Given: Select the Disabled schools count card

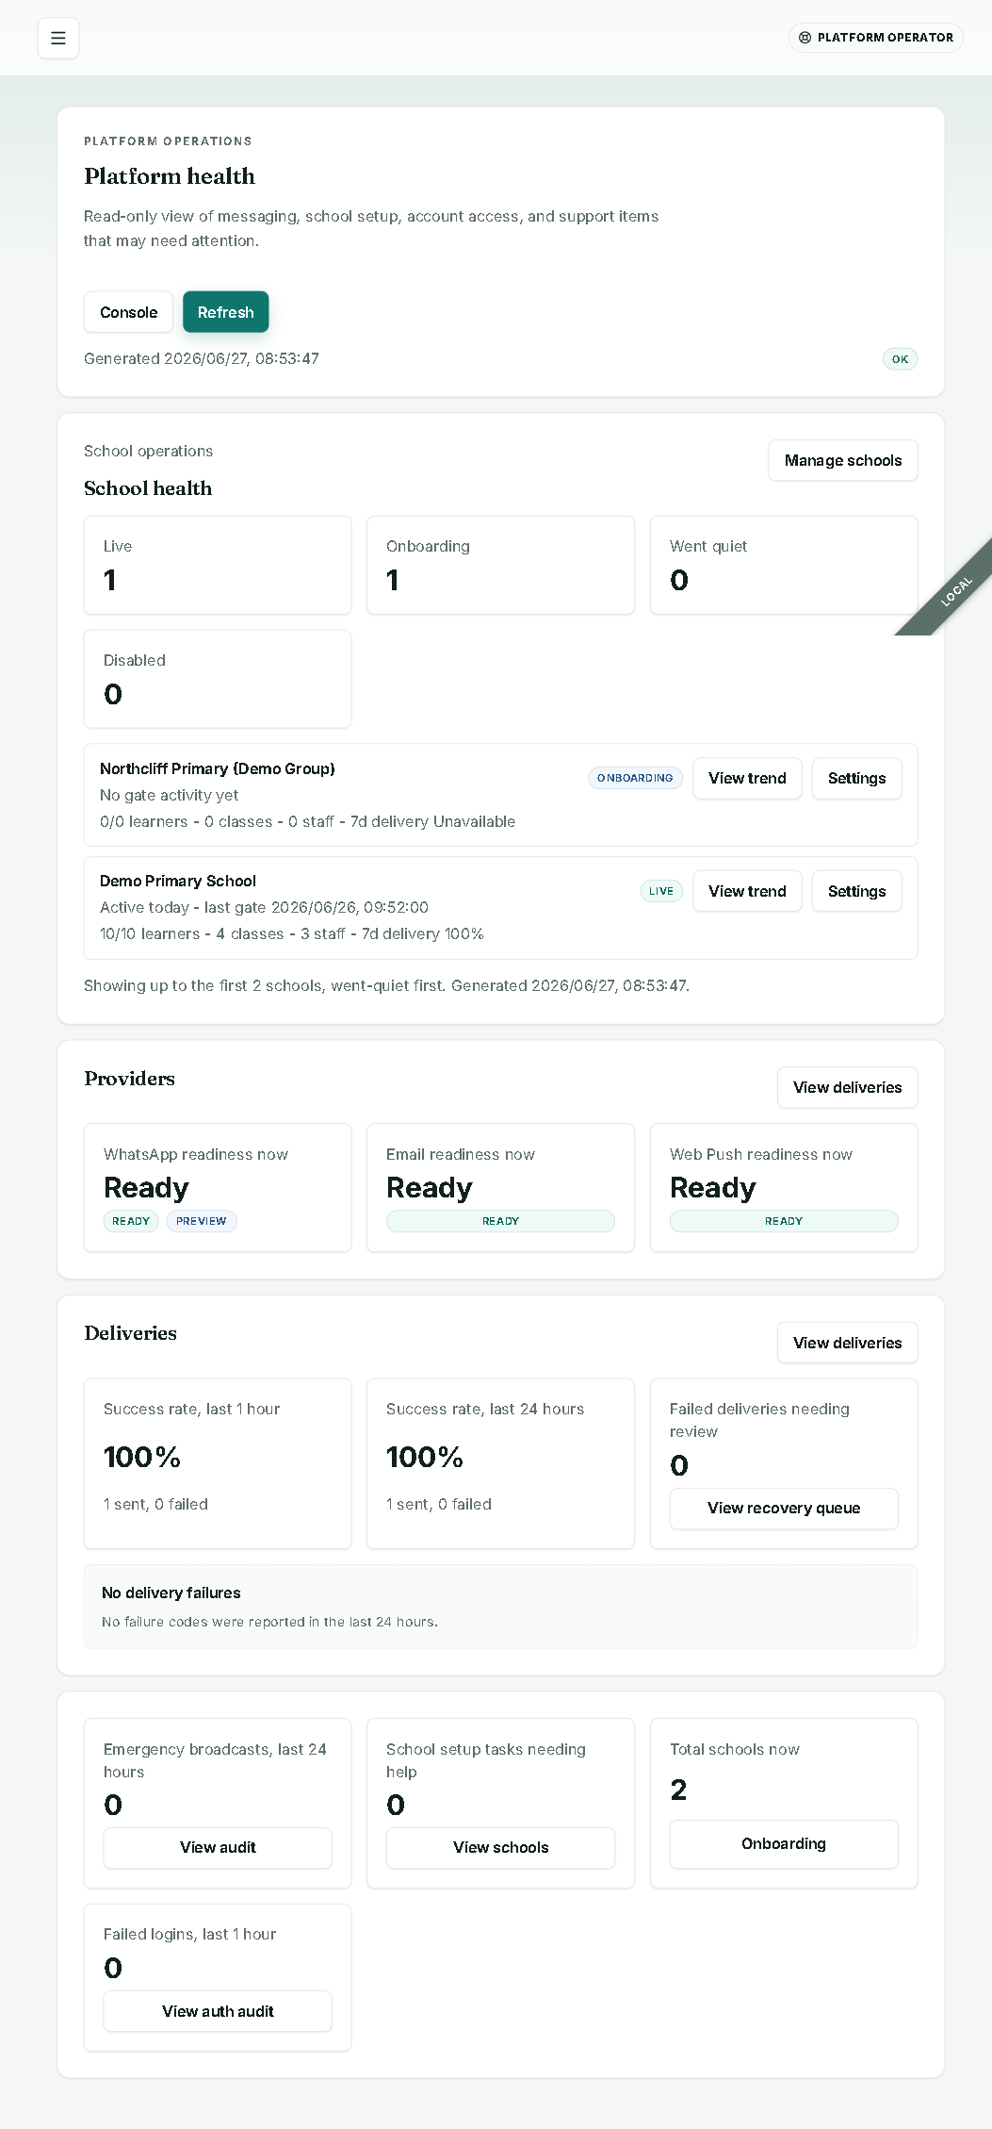Looking at the screenshot, I should 218,679.
